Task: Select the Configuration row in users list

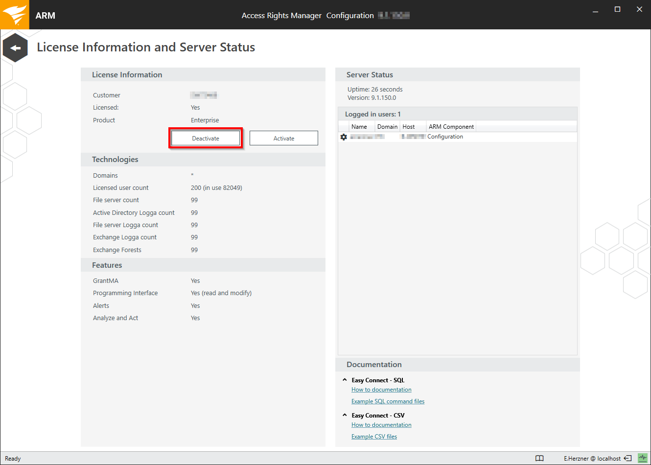Action: click(x=445, y=137)
